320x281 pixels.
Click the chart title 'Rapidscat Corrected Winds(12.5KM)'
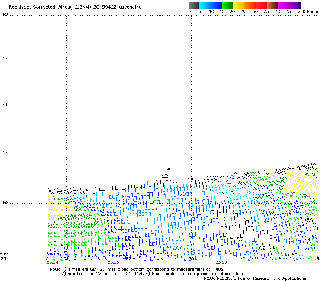coord(50,7)
